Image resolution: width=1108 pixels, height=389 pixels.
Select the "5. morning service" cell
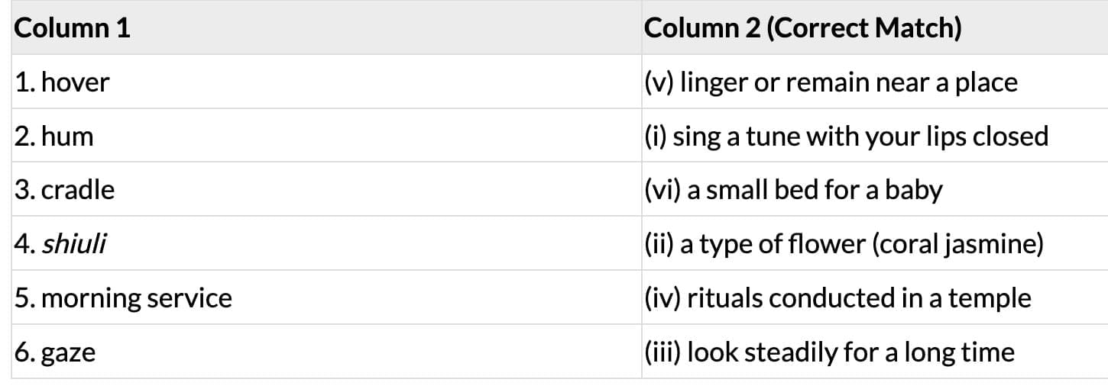click(x=123, y=298)
